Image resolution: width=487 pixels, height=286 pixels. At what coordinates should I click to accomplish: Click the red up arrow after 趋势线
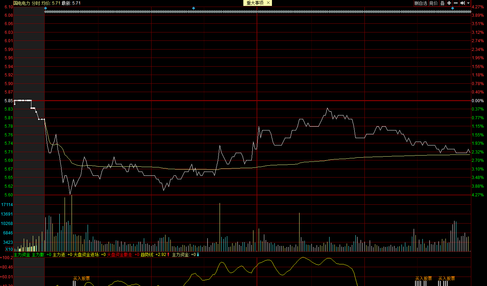168,255
